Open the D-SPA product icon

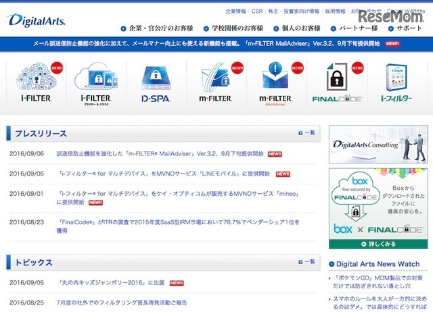point(156,84)
